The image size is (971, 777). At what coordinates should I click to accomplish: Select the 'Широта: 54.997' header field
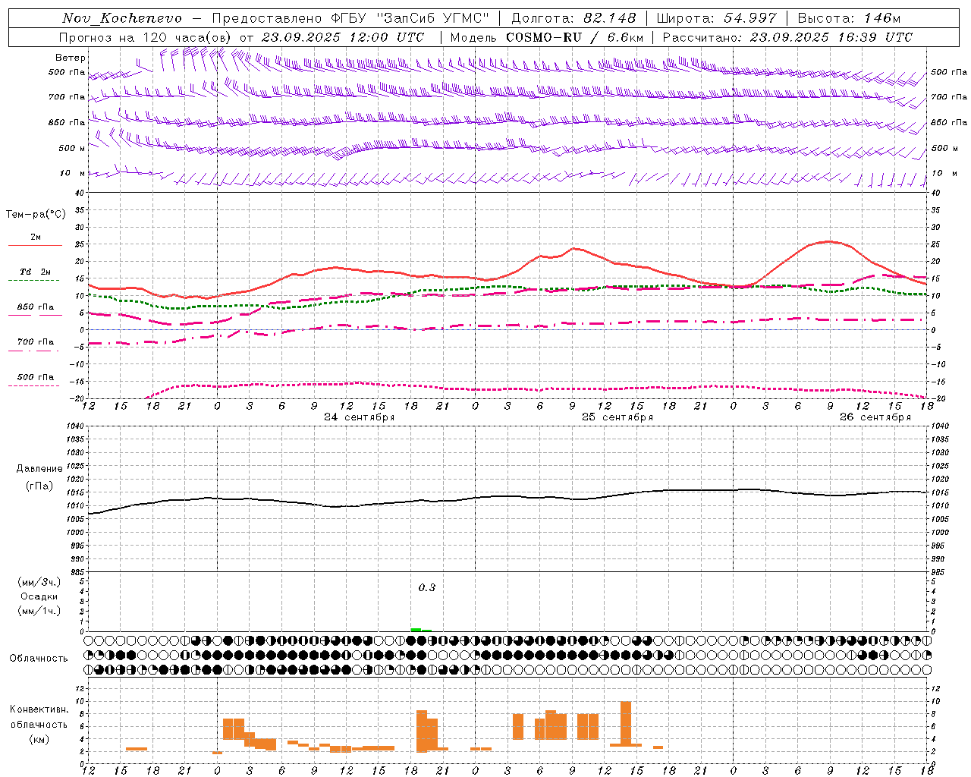(716, 18)
